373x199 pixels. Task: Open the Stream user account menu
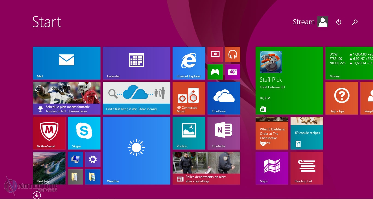pos(310,22)
